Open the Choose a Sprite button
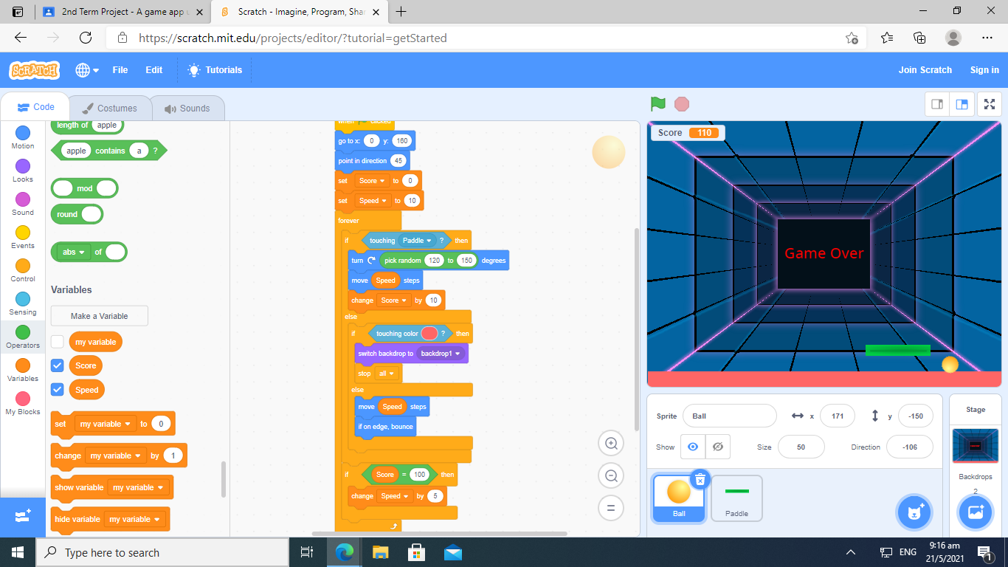Image resolution: width=1008 pixels, height=567 pixels. (915, 512)
